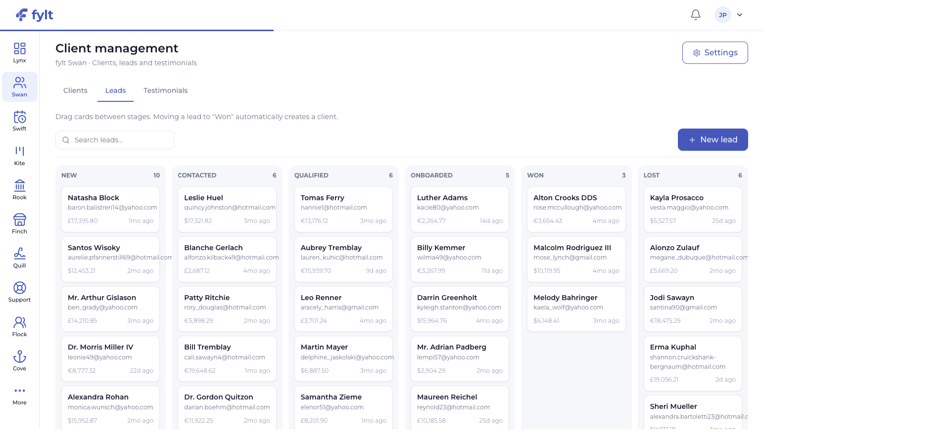The height and width of the screenshot is (445, 950).
Task: Expand the account menu chevron
Action: [740, 15]
